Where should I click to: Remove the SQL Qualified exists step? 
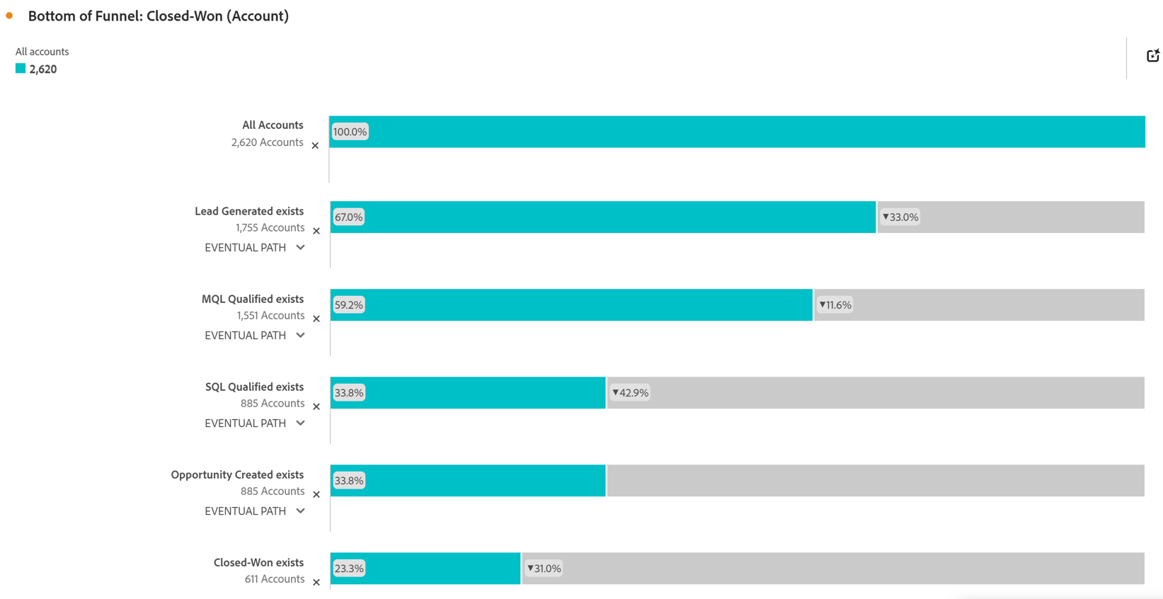point(316,406)
